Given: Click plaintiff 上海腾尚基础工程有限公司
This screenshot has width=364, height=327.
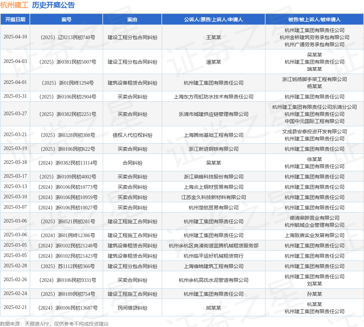Looking at the screenshot, I should coord(214,135).
